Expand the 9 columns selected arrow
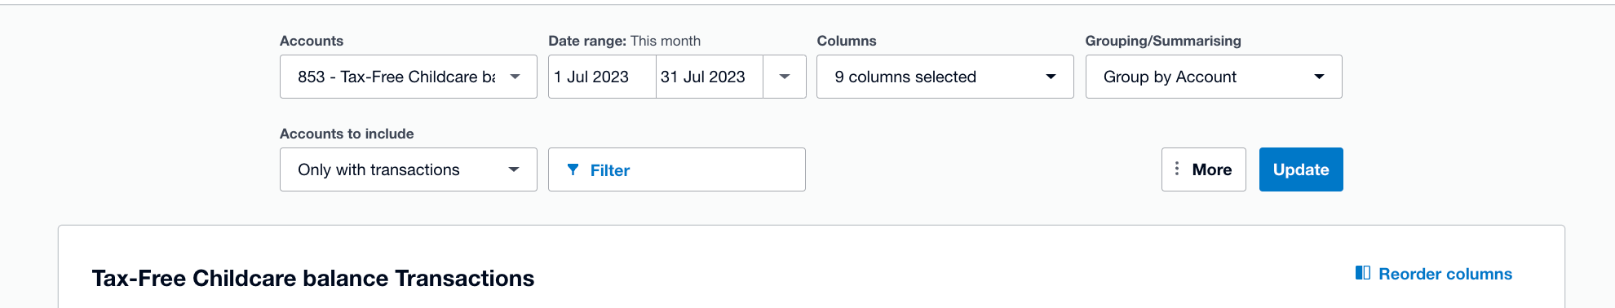Viewport: 1615px width, 308px height. (1051, 77)
